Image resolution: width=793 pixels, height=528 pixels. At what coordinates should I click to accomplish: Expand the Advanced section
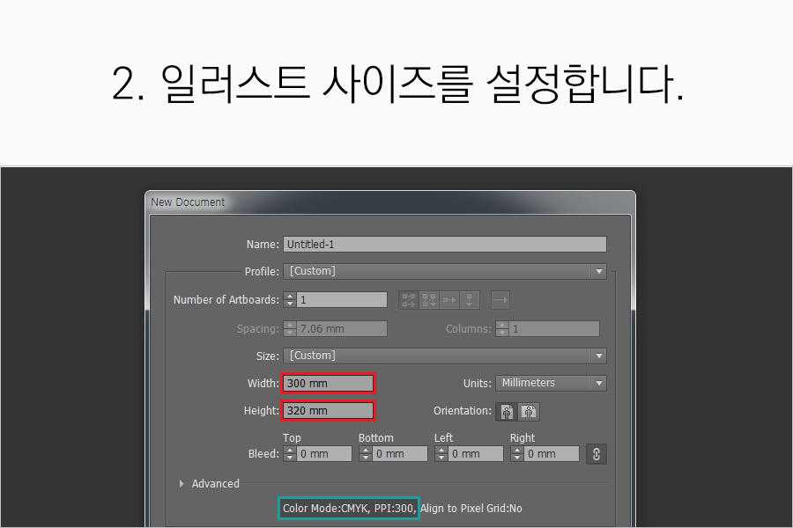[x=182, y=484]
